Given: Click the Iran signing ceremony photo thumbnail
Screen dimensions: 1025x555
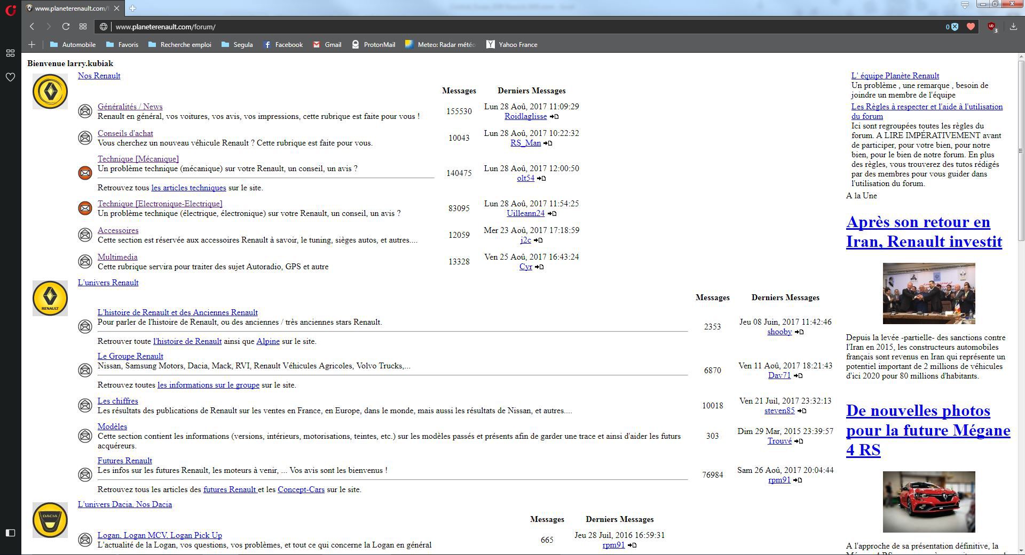Looking at the screenshot, I should coord(928,293).
